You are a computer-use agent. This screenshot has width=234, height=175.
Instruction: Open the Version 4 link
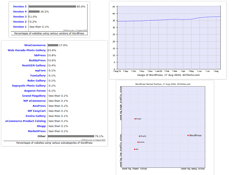[x=20, y=11]
